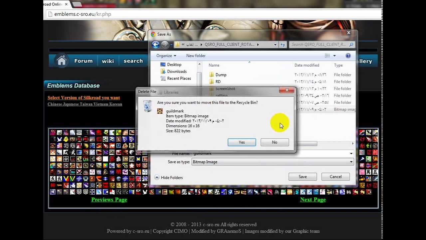
Task: Sort by the Date modified column
Action: pos(307,65)
